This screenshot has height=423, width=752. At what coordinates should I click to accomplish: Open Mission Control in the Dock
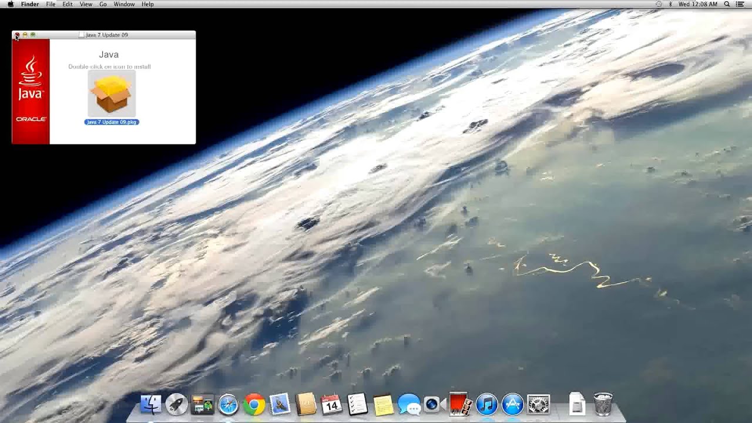coord(203,404)
